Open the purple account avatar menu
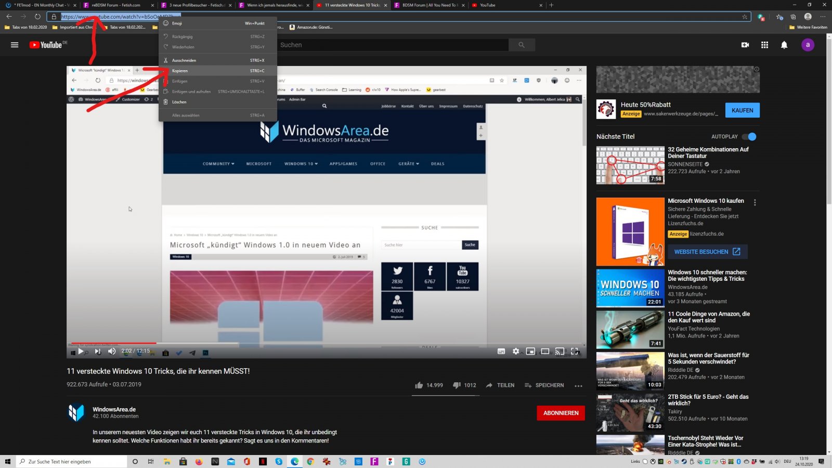 click(808, 45)
